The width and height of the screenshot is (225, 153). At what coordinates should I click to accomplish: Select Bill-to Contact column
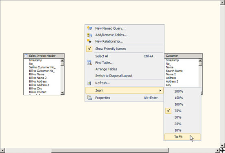tap(37, 92)
